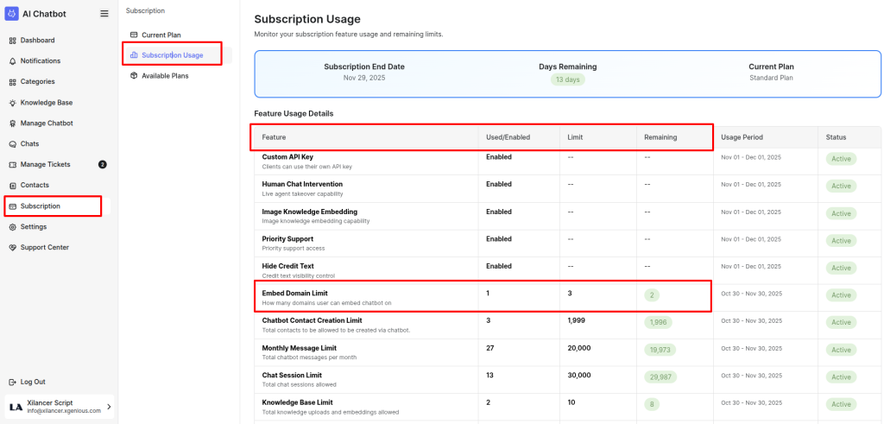The width and height of the screenshot is (884, 424).
Task: Open the Available Plans tab
Action: coord(164,76)
